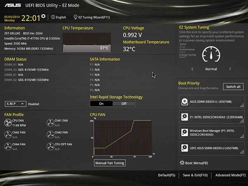Screen dimensions: 248x186
Task: Click the drive icon for Windows Boot Manager
Action: (185, 133)
